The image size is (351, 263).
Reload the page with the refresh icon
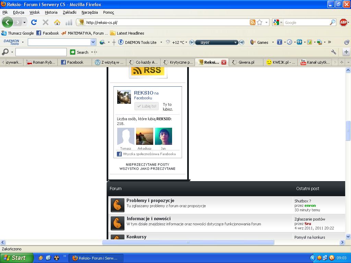pos(34,22)
